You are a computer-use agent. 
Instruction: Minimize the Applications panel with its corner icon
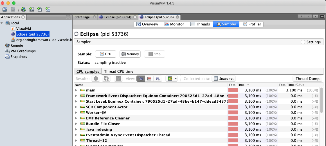tap(68, 17)
